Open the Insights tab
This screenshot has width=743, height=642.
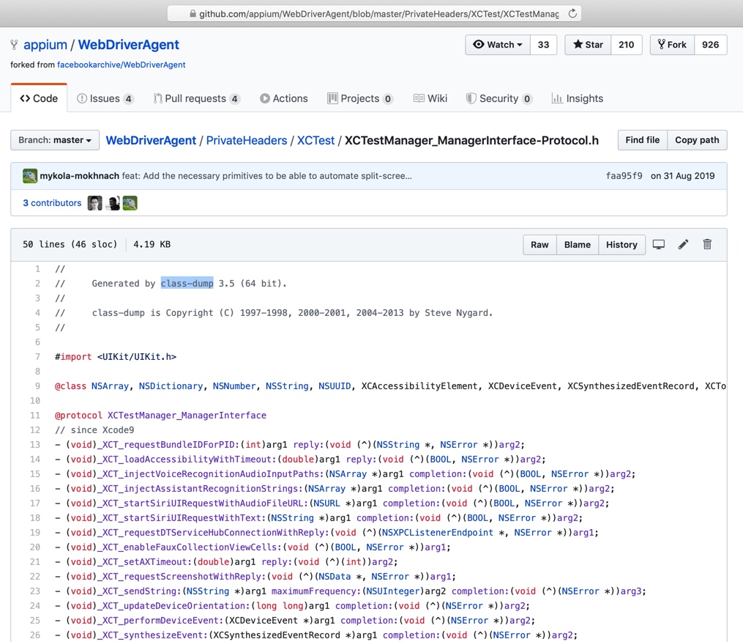(578, 98)
